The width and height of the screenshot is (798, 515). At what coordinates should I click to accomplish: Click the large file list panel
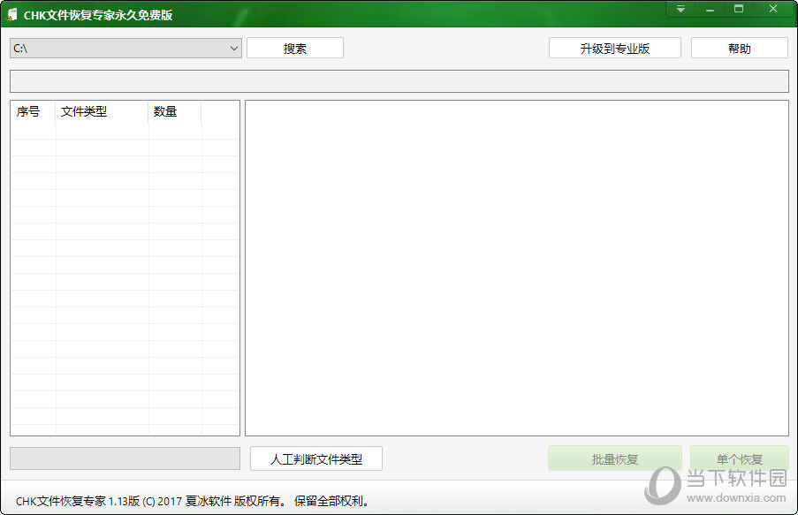[x=517, y=269]
